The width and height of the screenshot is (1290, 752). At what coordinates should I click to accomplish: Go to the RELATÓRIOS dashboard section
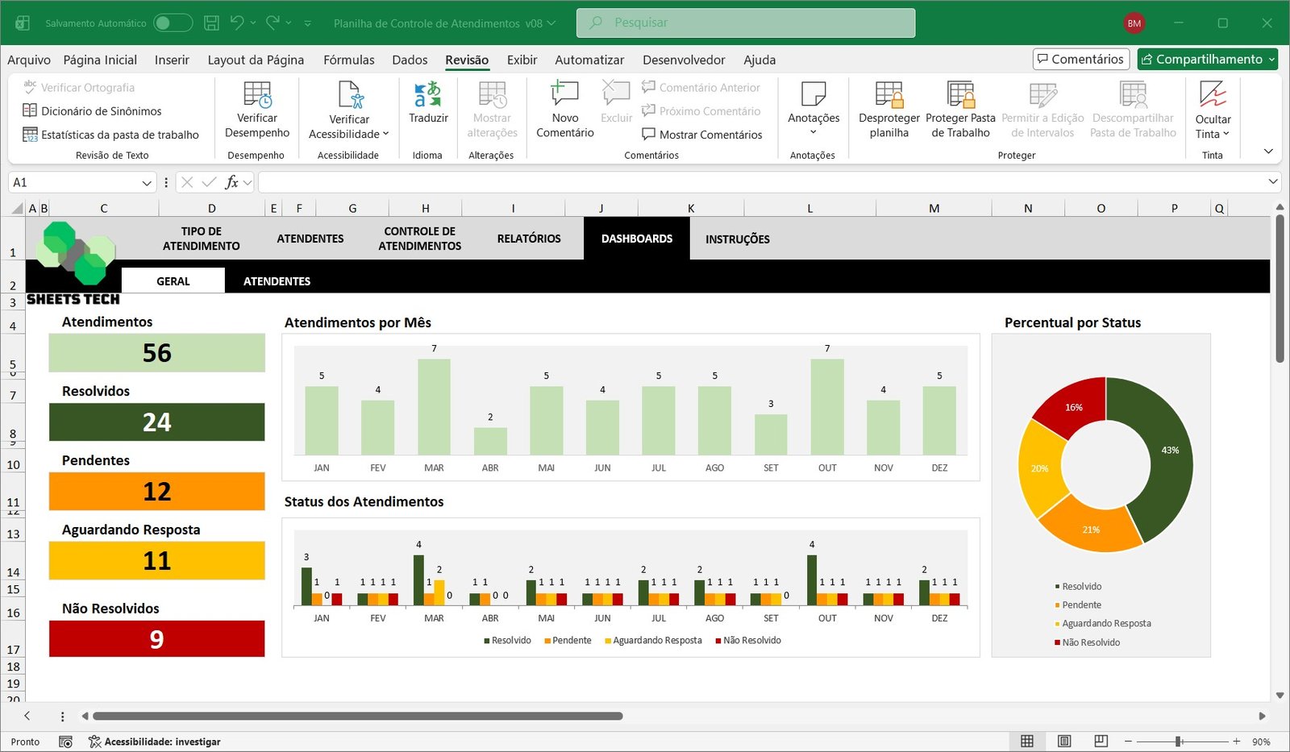click(x=529, y=239)
